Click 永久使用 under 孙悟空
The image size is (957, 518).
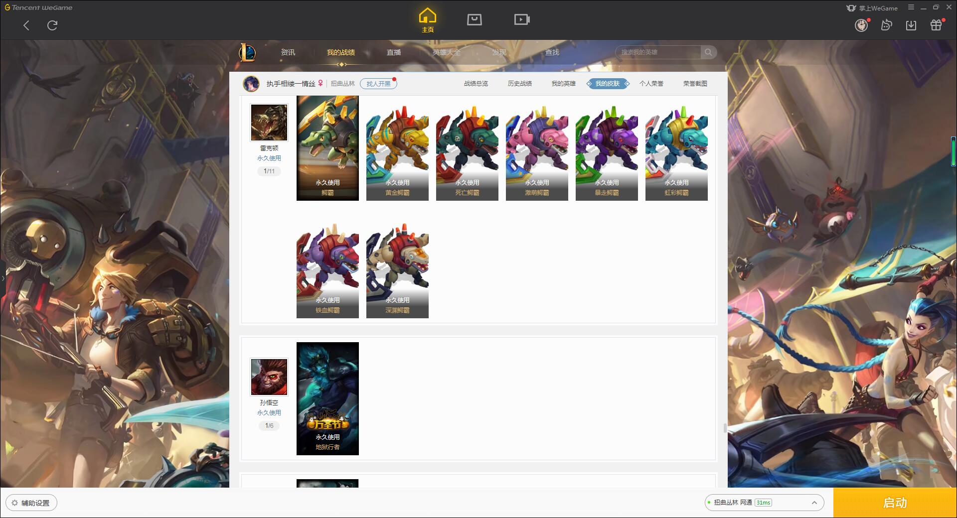tap(269, 413)
